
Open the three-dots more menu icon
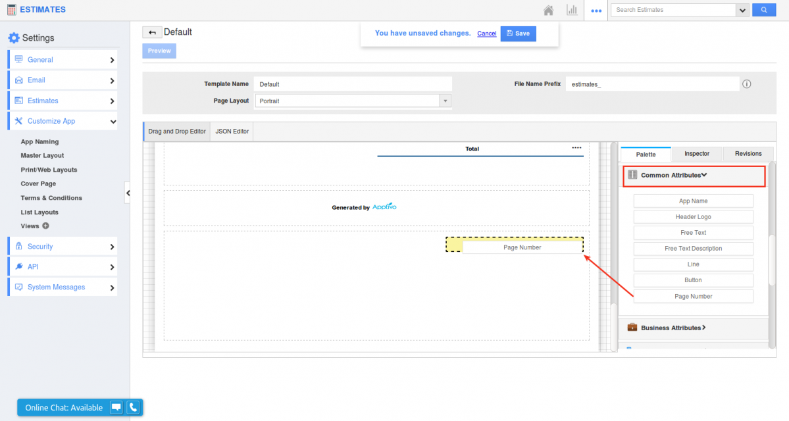tap(596, 11)
